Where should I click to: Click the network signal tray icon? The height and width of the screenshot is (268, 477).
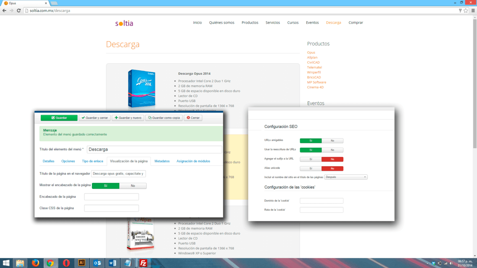446,263
